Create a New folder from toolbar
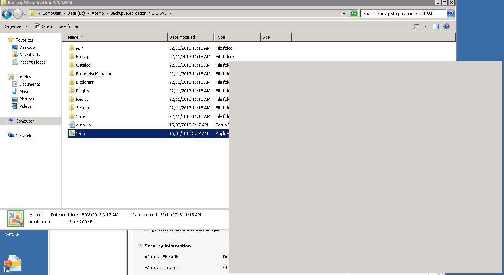504x275 pixels. tap(68, 26)
